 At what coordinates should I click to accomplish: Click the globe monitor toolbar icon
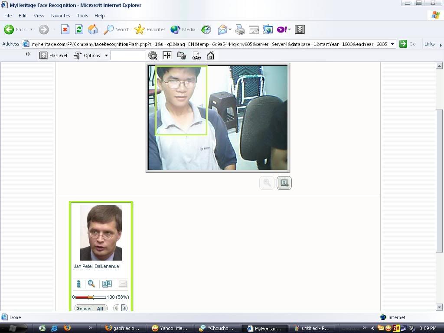pyautogui.click(x=268, y=29)
